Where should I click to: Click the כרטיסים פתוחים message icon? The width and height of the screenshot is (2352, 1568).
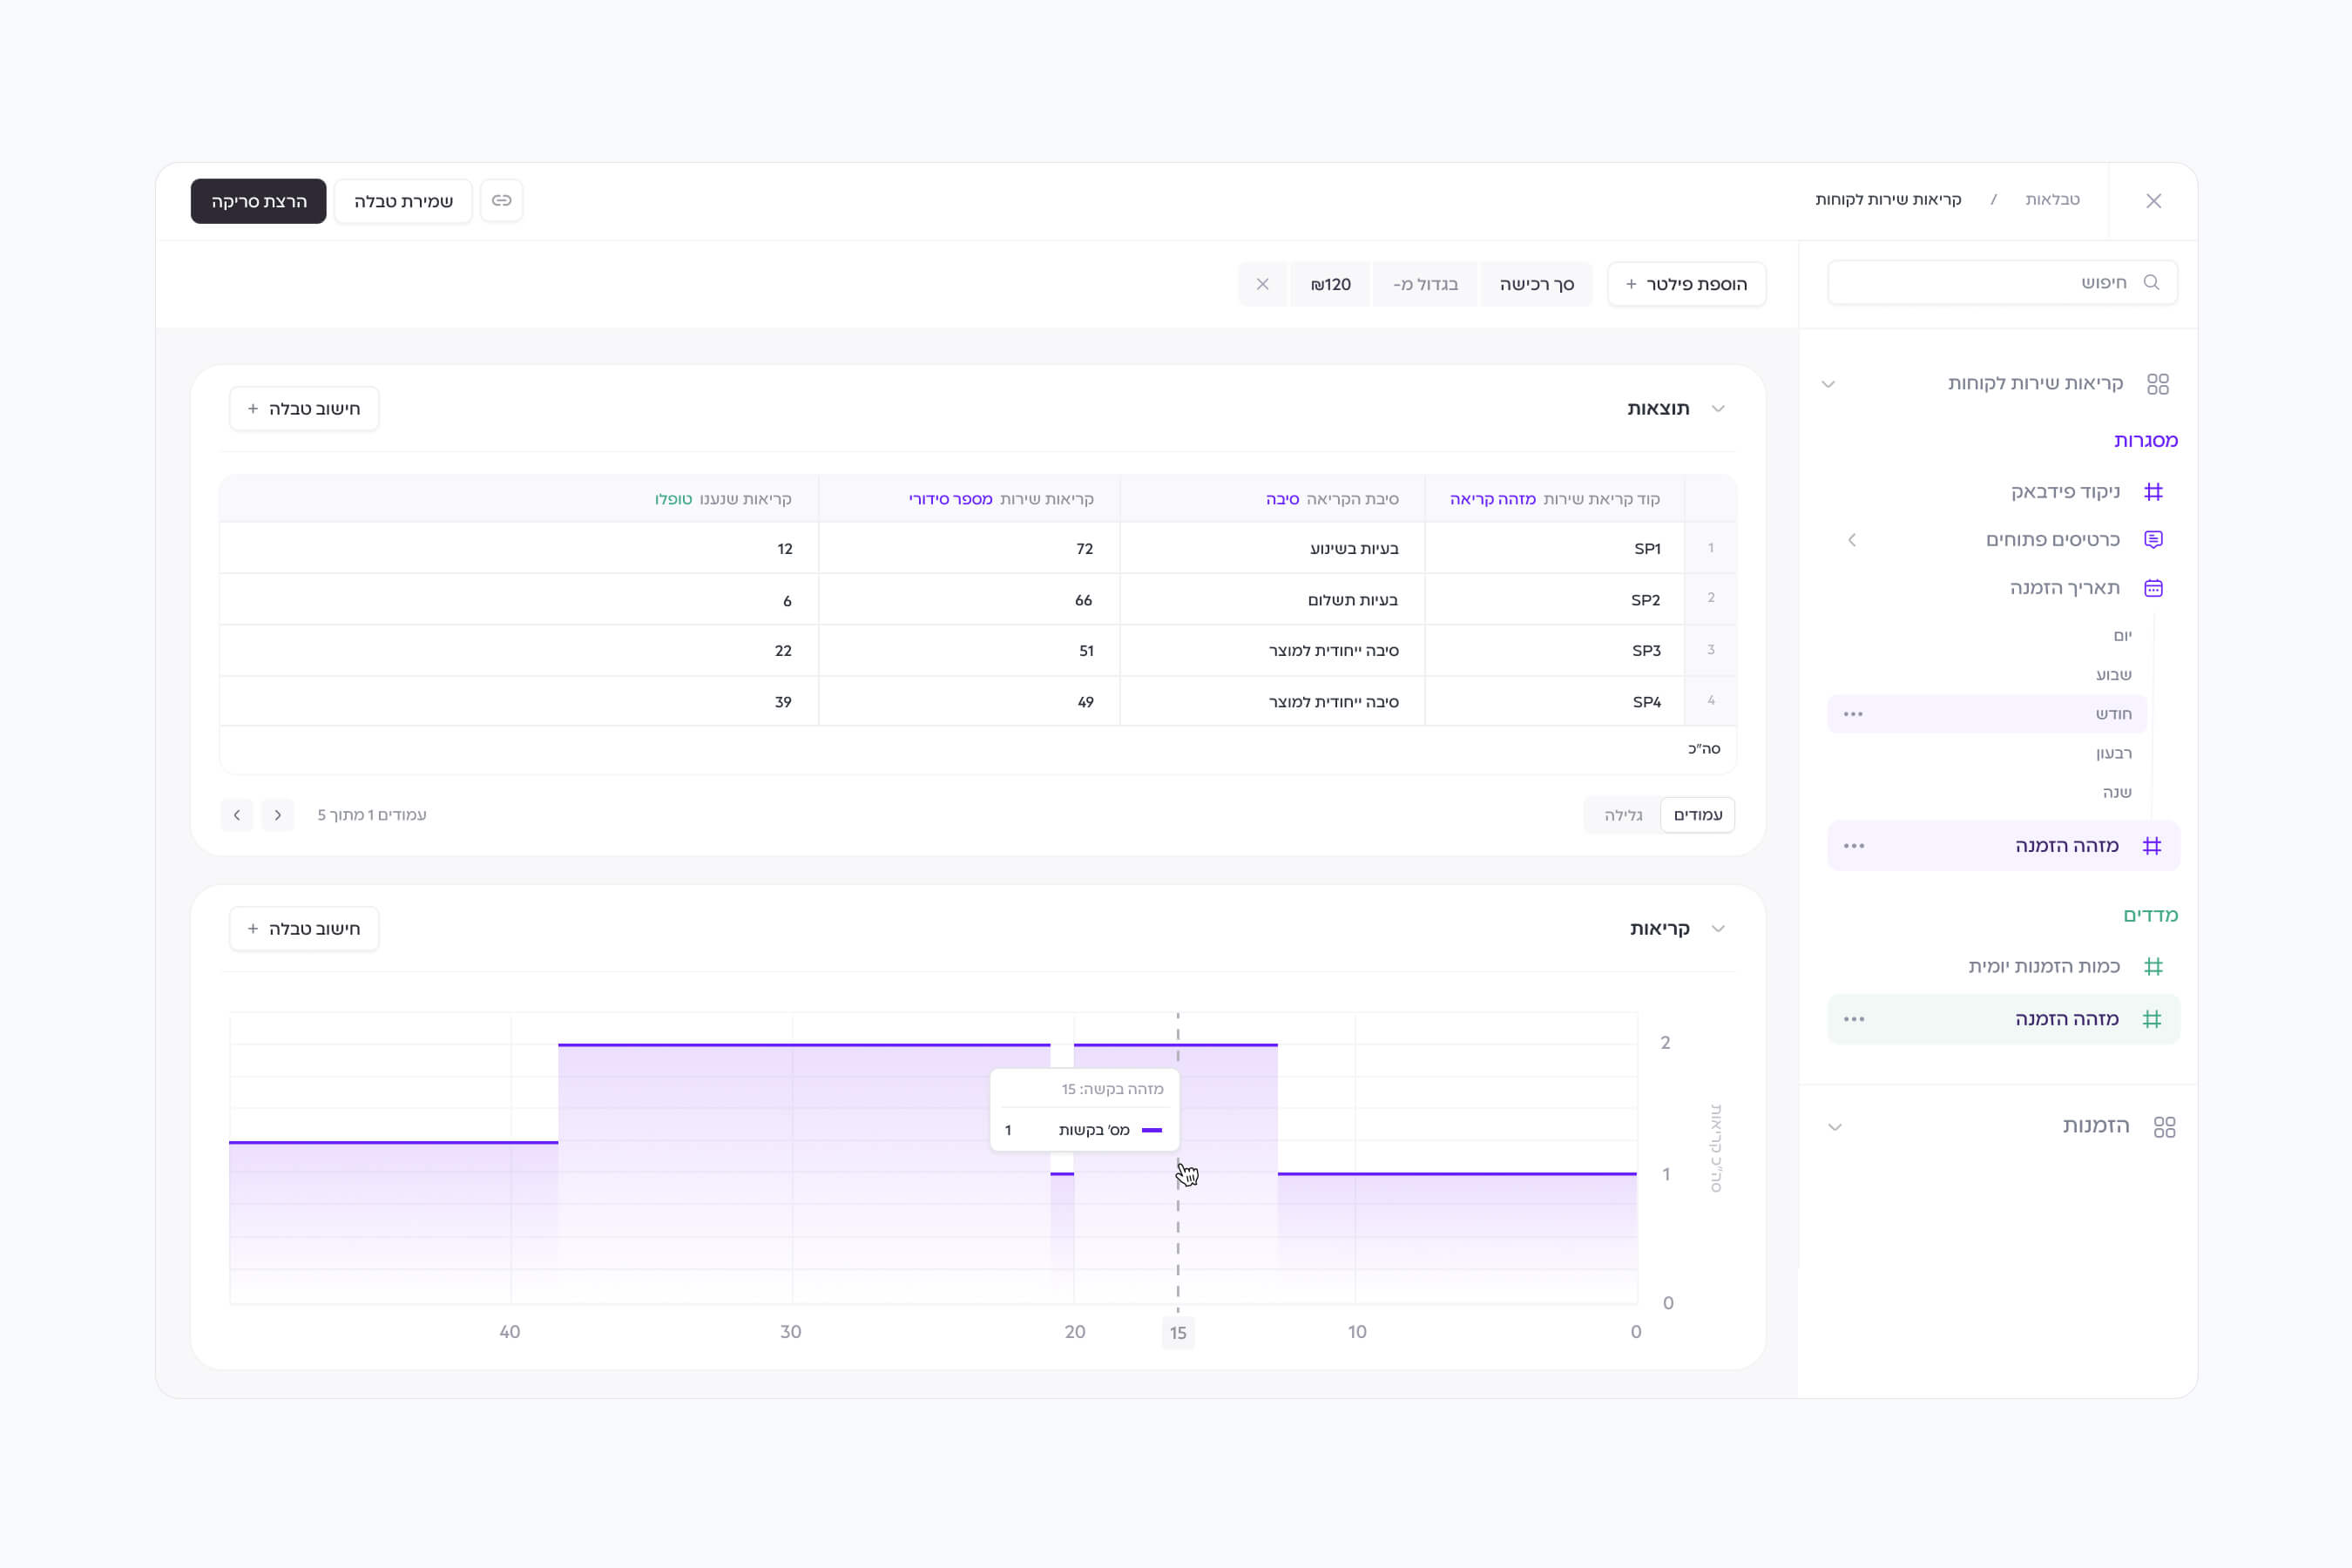pos(2153,540)
